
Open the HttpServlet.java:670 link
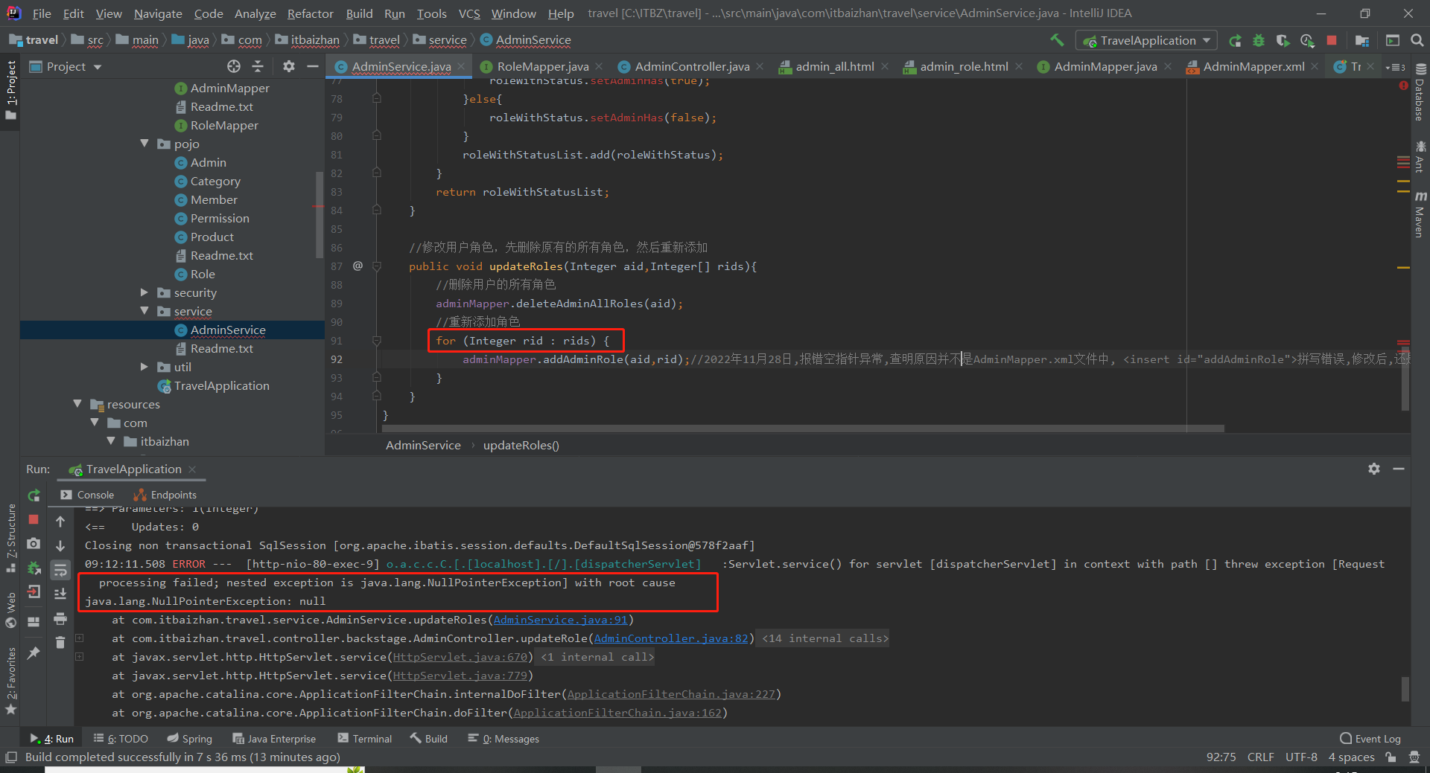pyautogui.click(x=460, y=657)
